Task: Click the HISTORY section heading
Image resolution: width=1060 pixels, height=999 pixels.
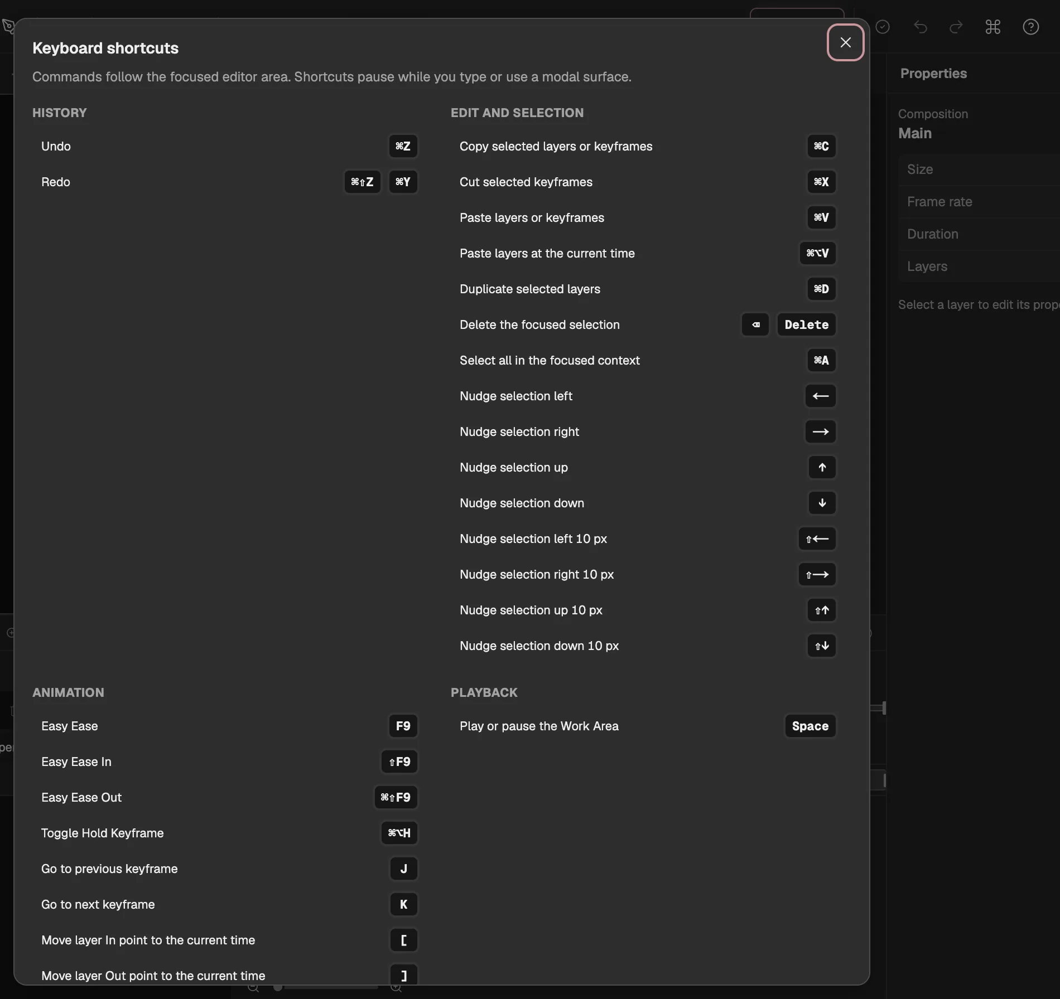Action: [60, 113]
